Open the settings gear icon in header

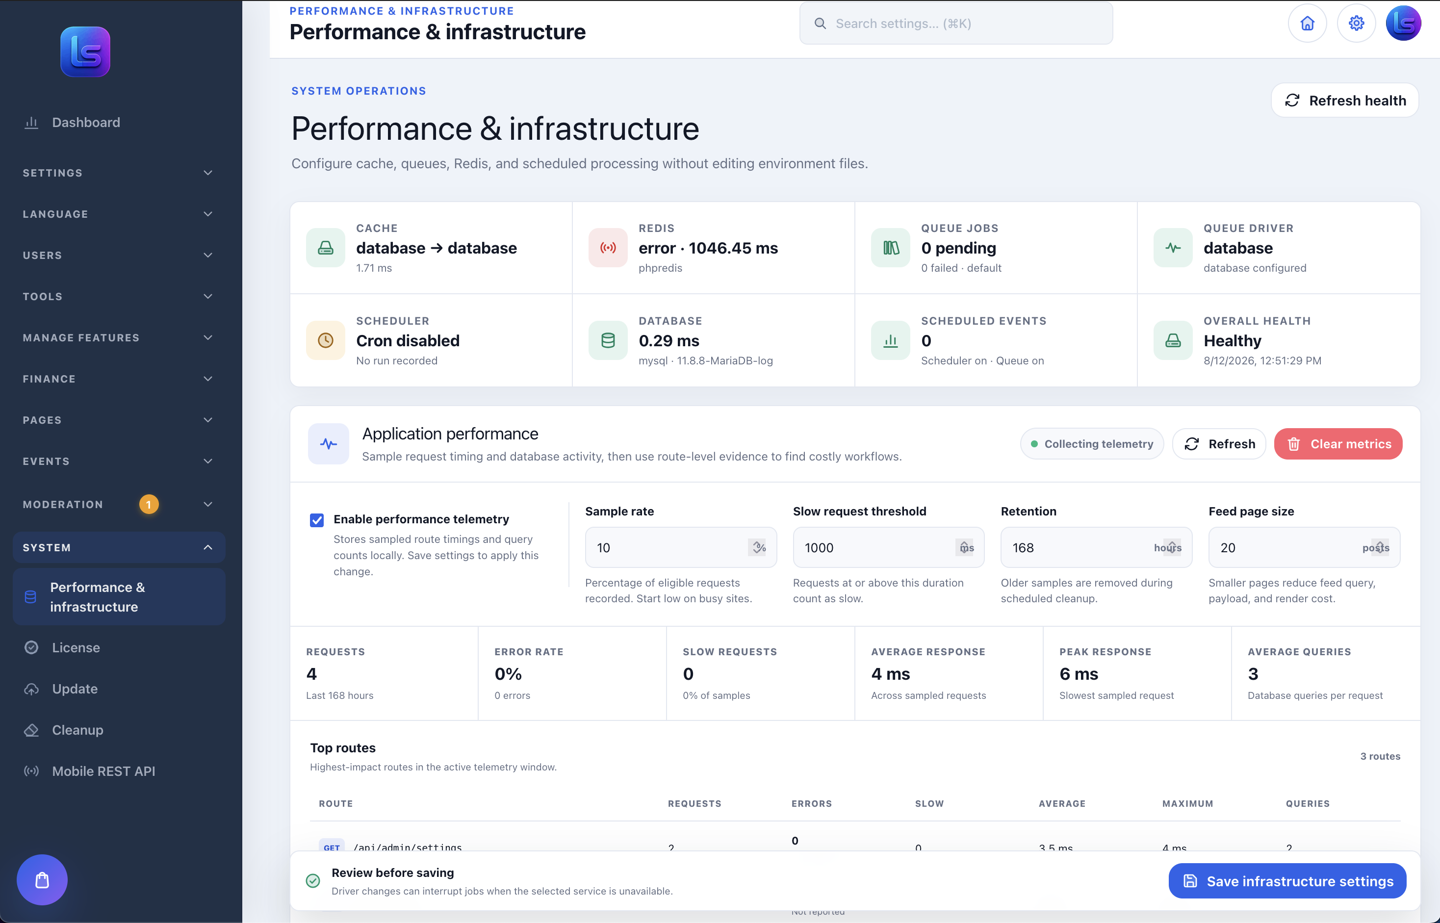pos(1356,24)
